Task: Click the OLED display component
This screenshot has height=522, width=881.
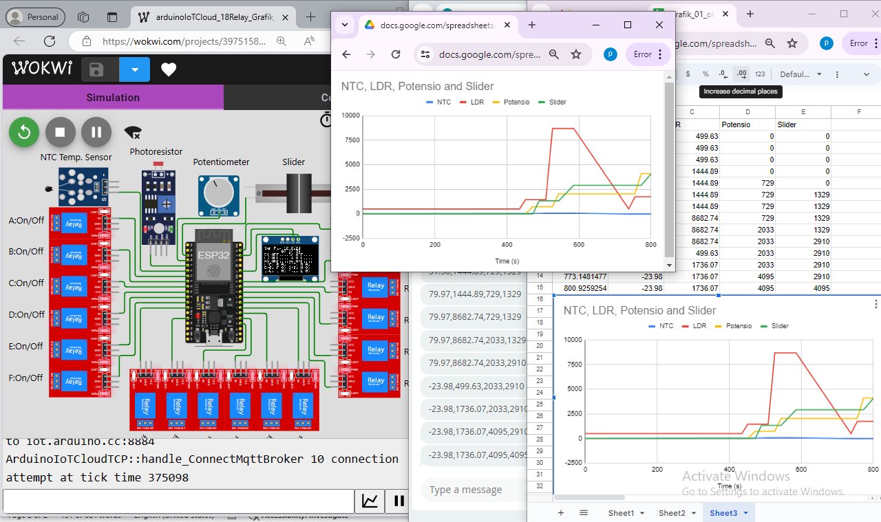Action: click(289, 259)
